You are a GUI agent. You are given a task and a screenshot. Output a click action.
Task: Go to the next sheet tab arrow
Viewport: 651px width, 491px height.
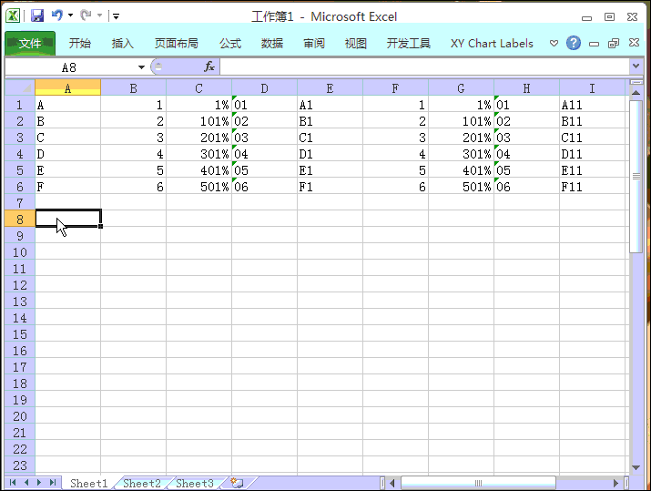pos(39,482)
